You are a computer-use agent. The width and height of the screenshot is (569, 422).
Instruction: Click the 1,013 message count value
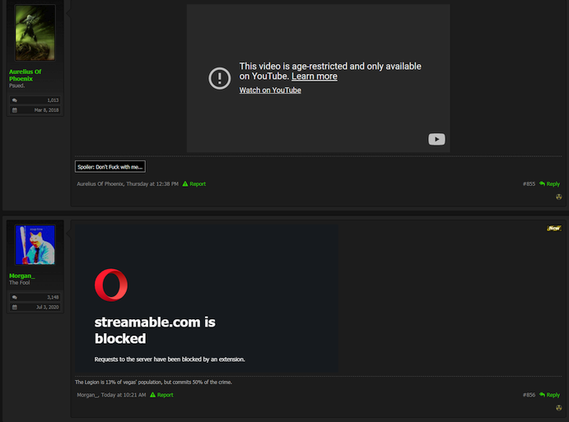click(53, 100)
